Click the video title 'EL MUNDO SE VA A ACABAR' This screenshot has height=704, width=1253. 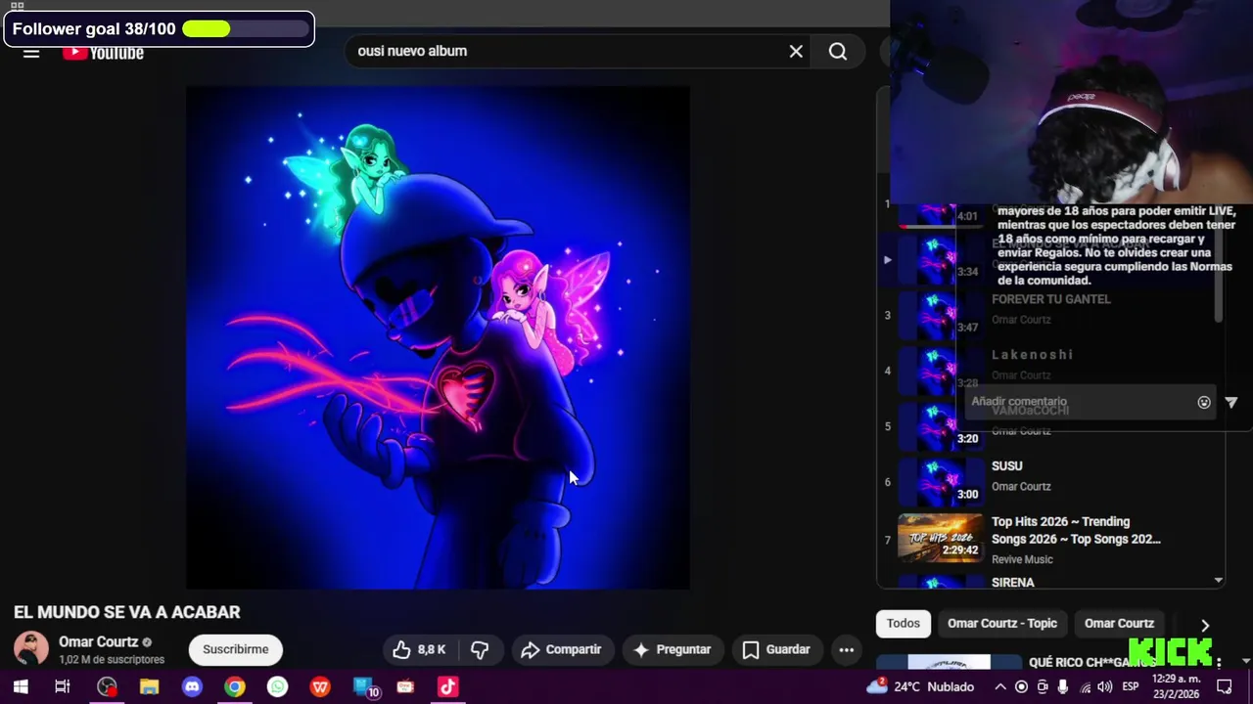coord(127,612)
